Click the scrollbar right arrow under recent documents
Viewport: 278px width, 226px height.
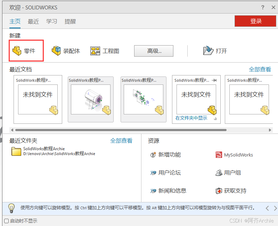pyautogui.click(x=270, y=130)
